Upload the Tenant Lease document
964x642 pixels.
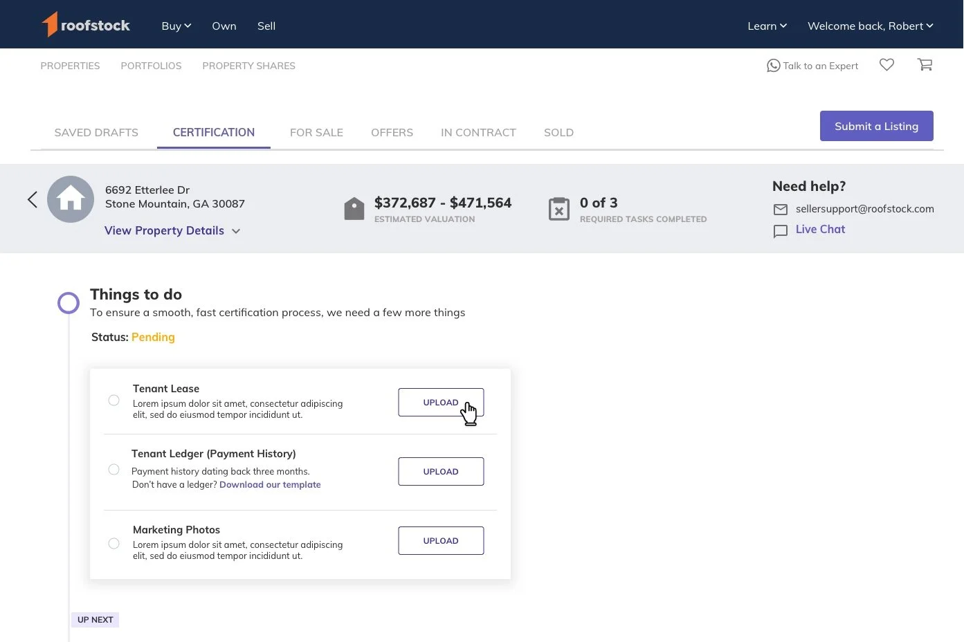coord(441,402)
